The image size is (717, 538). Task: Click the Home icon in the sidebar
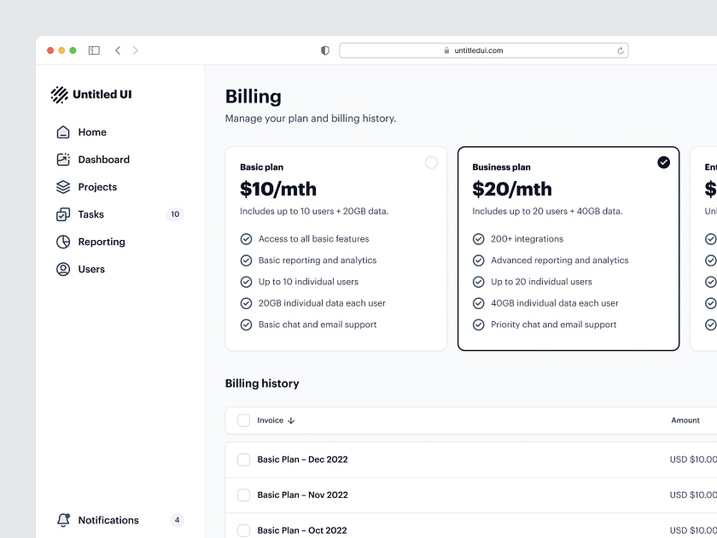(x=63, y=132)
